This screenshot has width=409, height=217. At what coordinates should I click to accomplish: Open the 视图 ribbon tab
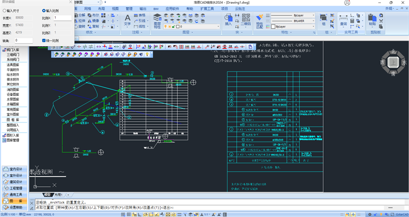coord(115,9)
